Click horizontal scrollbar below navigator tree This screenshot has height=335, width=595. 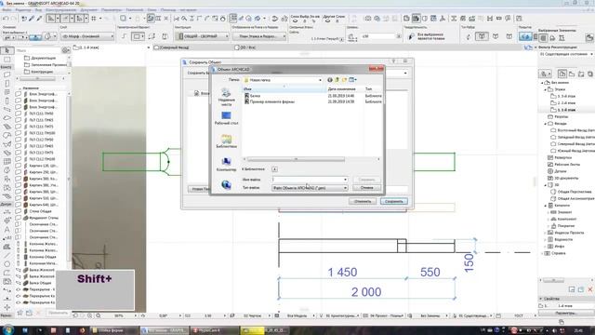553,280
